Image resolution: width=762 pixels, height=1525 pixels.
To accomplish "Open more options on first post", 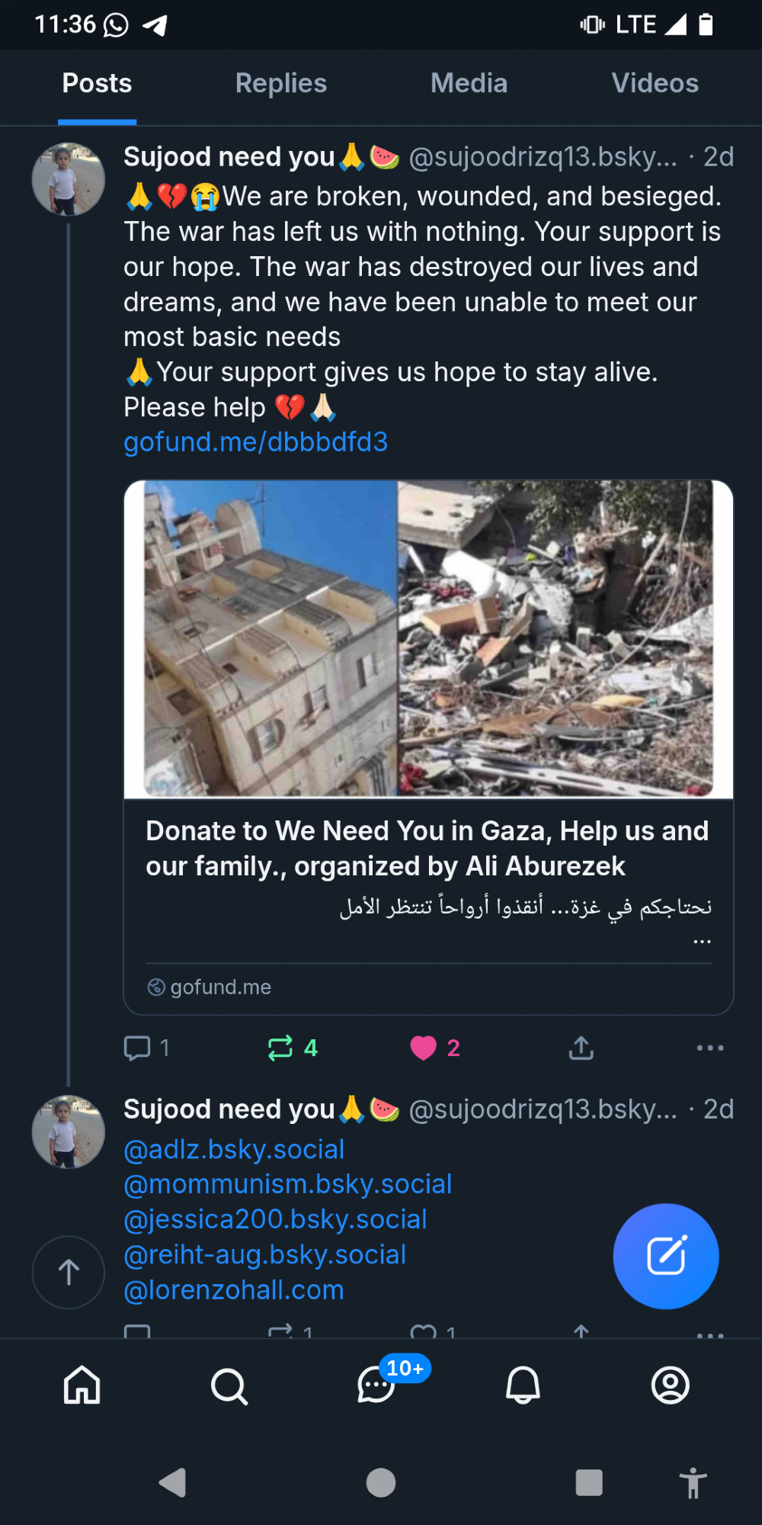I will 709,1048.
